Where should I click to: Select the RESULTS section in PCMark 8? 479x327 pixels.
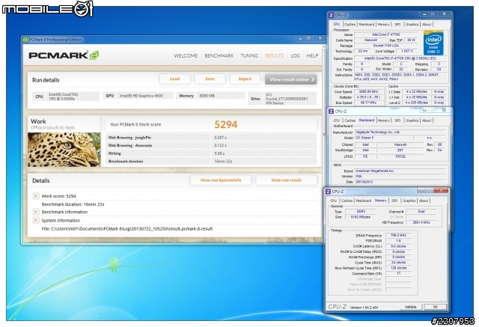click(274, 55)
